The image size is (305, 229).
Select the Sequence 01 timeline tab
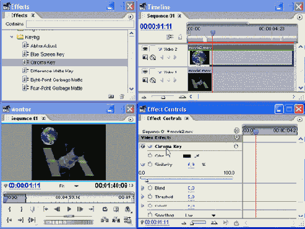[161, 16]
